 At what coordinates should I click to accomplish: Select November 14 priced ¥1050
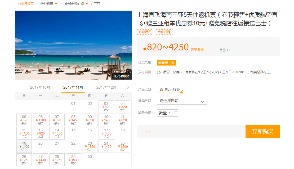[x=57, y=133]
